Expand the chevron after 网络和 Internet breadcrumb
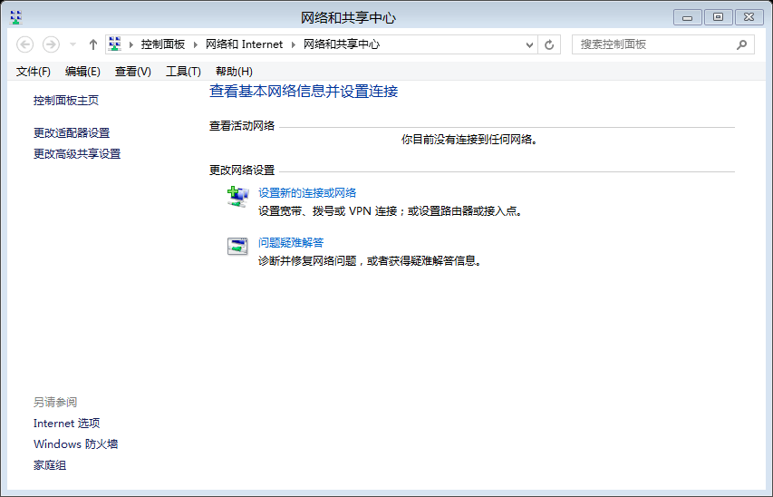The width and height of the screenshot is (773, 497). (294, 44)
